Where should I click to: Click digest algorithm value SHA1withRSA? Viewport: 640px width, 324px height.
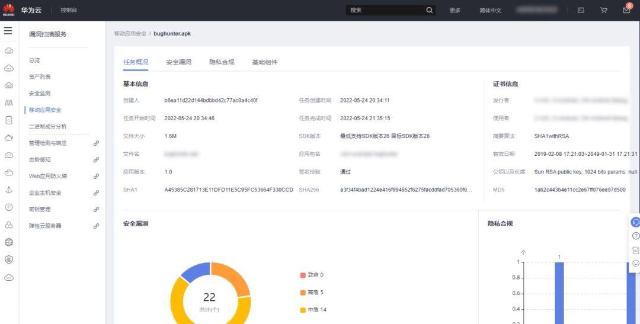pyautogui.click(x=552, y=136)
